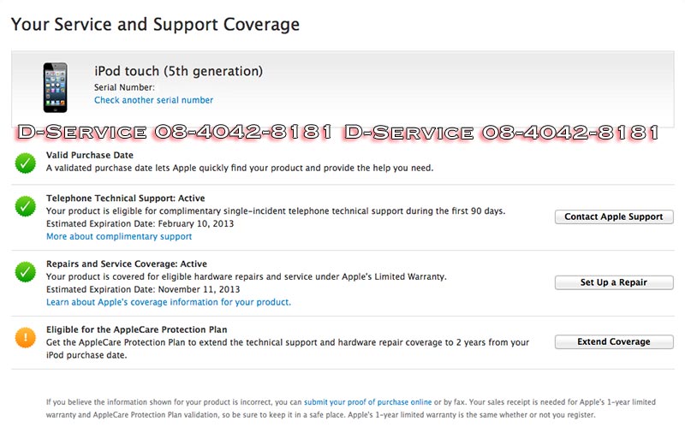The width and height of the screenshot is (685, 433).
Task: Click the green checkmark beside Valid Purchase Date
Action: tap(26, 161)
